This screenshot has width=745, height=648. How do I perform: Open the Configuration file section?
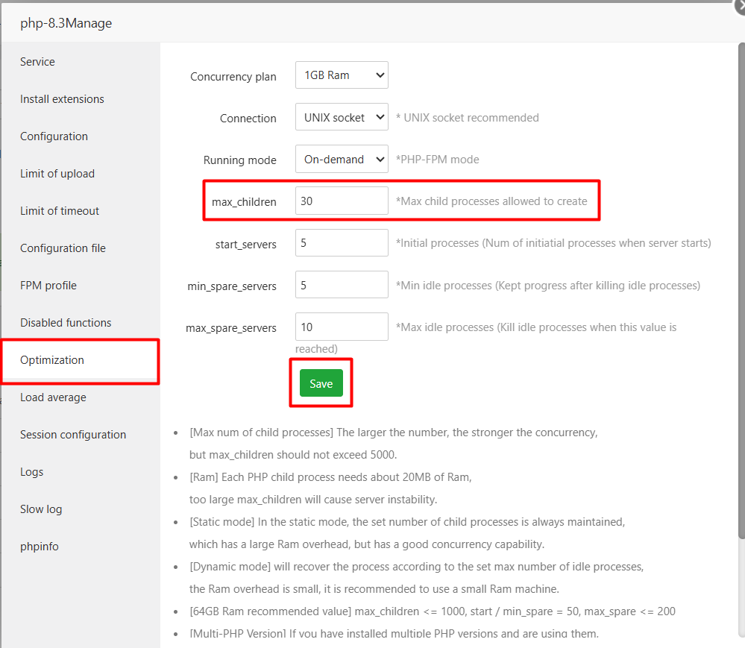pos(63,248)
